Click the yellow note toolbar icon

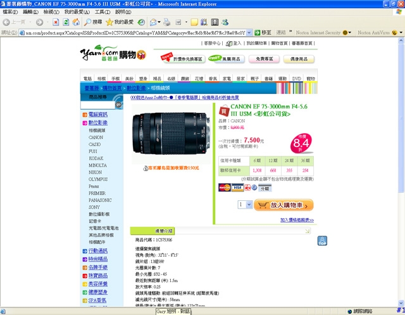click(194, 22)
